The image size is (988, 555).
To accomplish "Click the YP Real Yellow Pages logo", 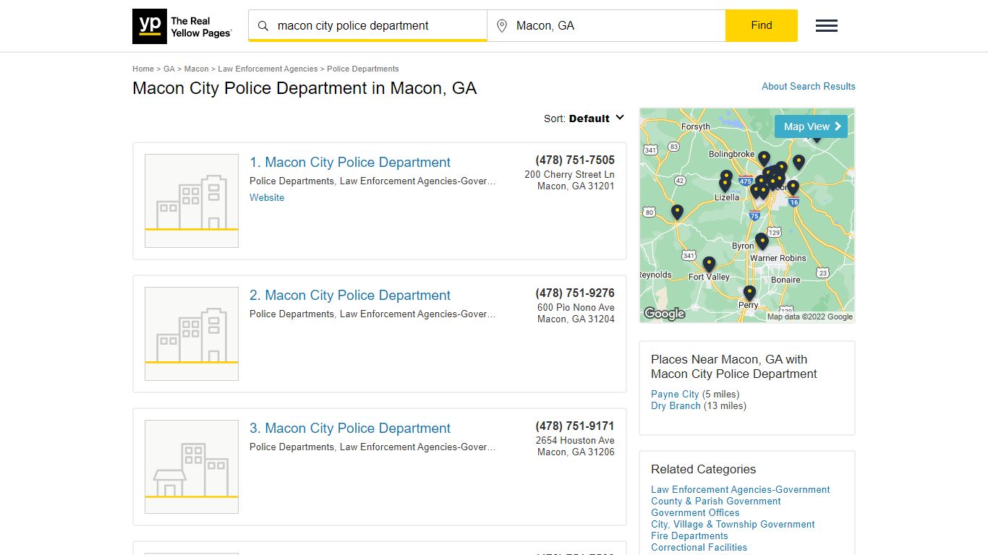I will [x=182, y=27].
